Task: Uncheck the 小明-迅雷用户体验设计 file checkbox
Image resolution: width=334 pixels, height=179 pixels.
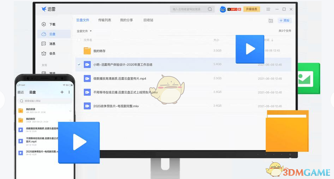Action: click(79, 65)
